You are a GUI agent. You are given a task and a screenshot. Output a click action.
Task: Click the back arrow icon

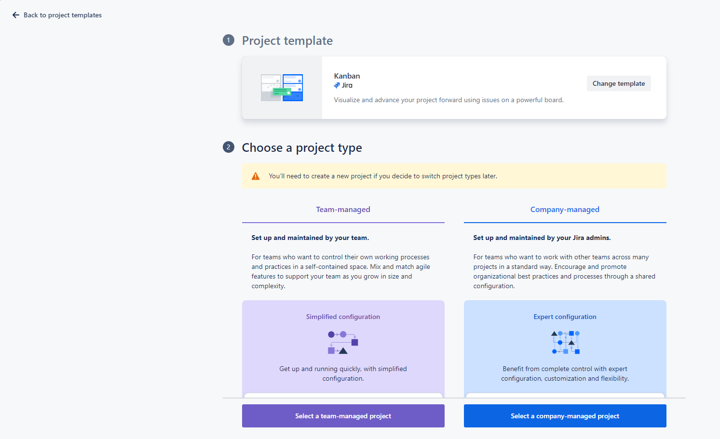[15, 15]
